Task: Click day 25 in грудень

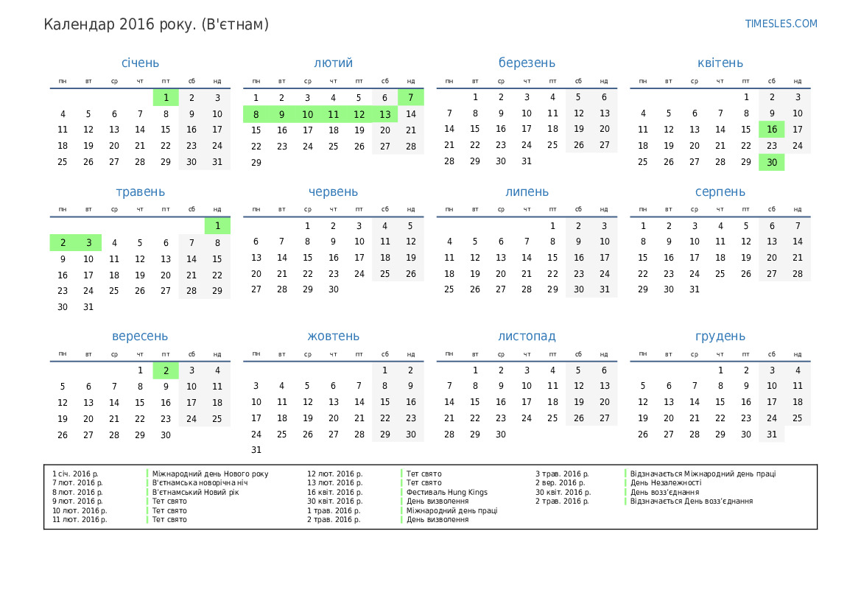Action: pos(798,418)
